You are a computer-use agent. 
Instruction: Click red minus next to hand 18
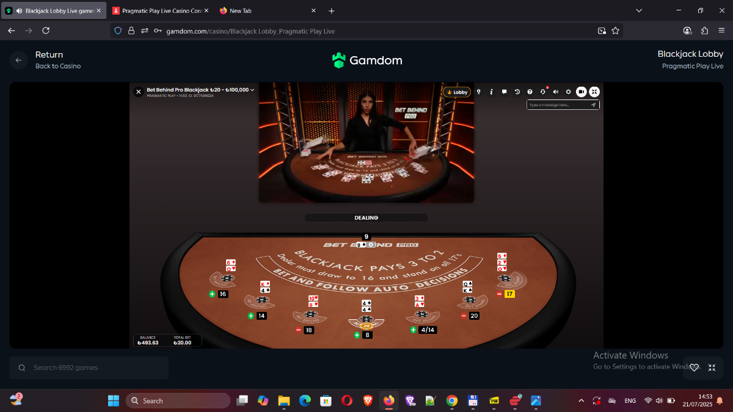298,330
